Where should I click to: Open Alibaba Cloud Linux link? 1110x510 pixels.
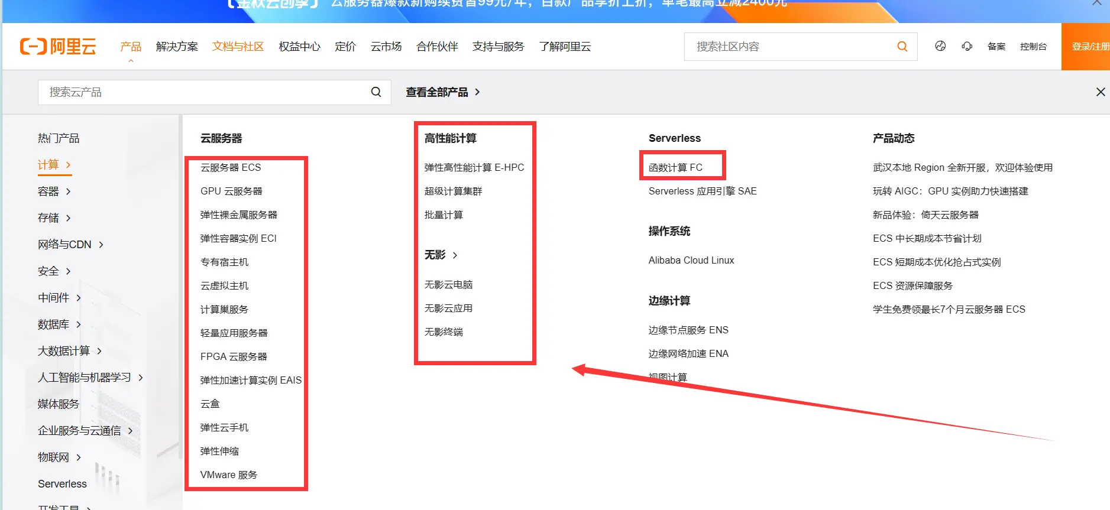point(691,261)
